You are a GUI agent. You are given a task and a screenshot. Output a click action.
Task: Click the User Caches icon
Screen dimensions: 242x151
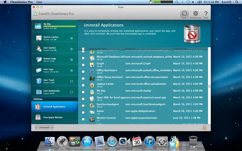tap(39, 49)
